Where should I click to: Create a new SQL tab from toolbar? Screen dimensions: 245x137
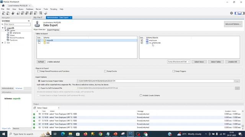3,13
